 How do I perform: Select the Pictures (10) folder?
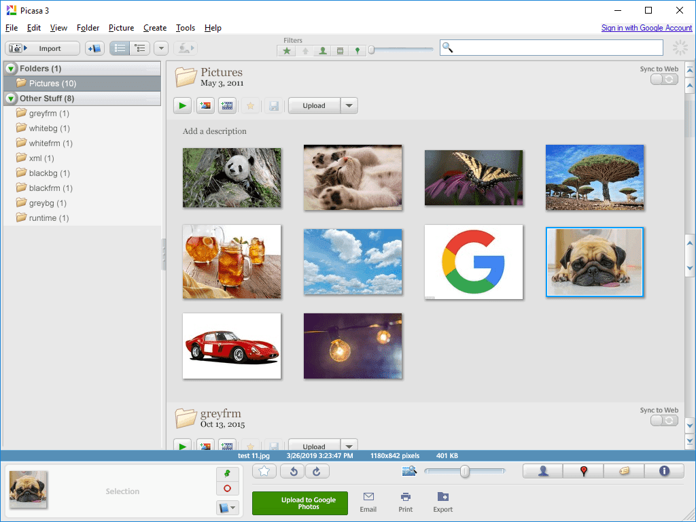coord(82,84)
